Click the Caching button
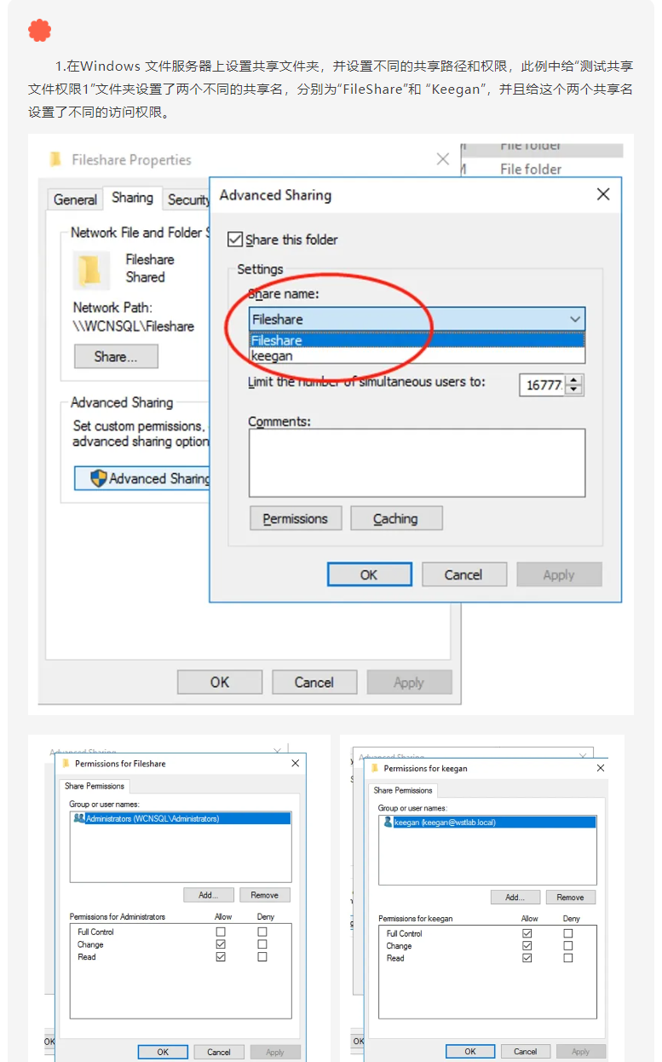The image size is (662, 1062). [395, 518]
